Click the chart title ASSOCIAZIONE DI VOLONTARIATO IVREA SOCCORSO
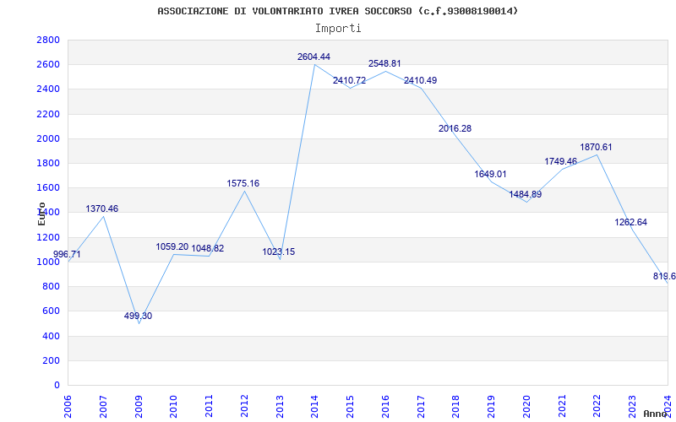 click(x=285, y=11)
